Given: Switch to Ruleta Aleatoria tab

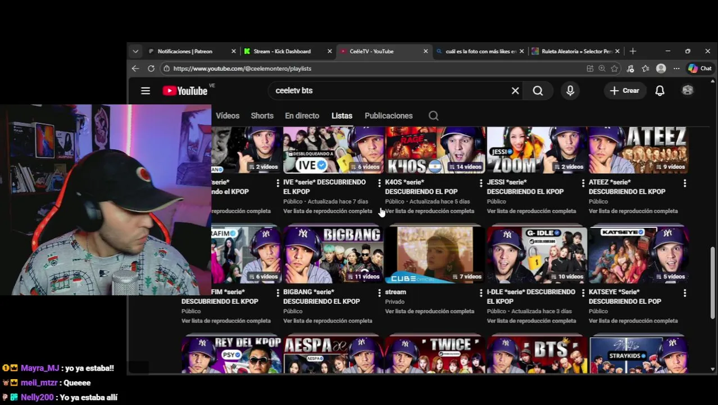Looking at the screenshot, I should coord(577,51).
